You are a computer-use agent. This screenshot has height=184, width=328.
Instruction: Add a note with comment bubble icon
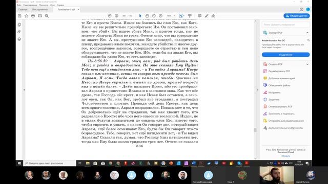pos(199,16)
